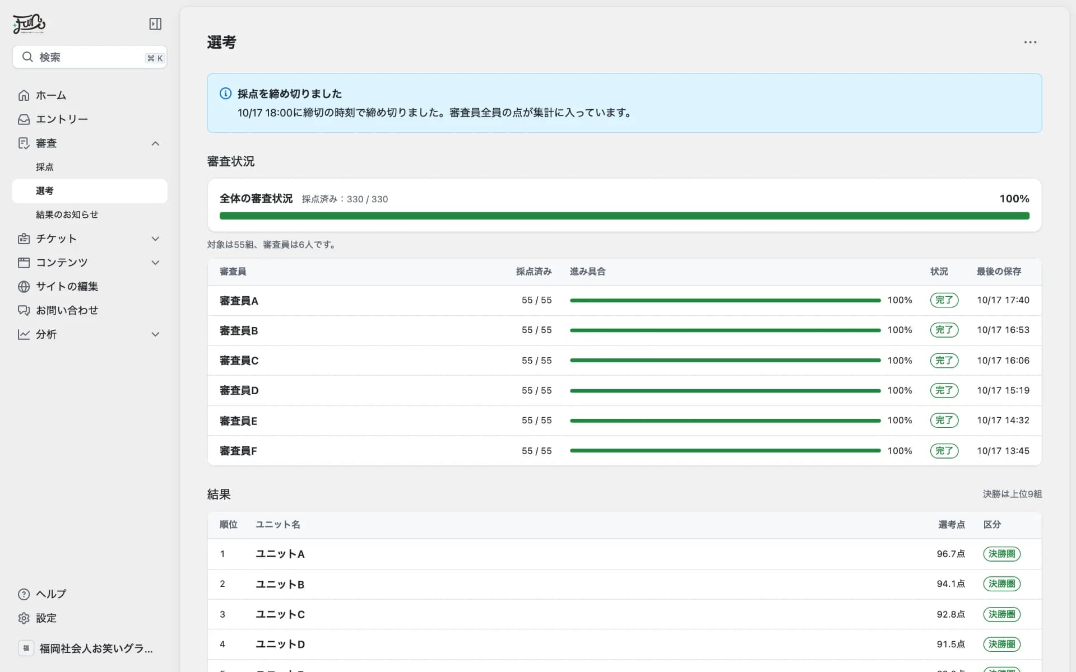Viewport: 1076px width, 672px height.
Task: Click the お問い合わせ chat bubble icon
Action: (24, 310)
